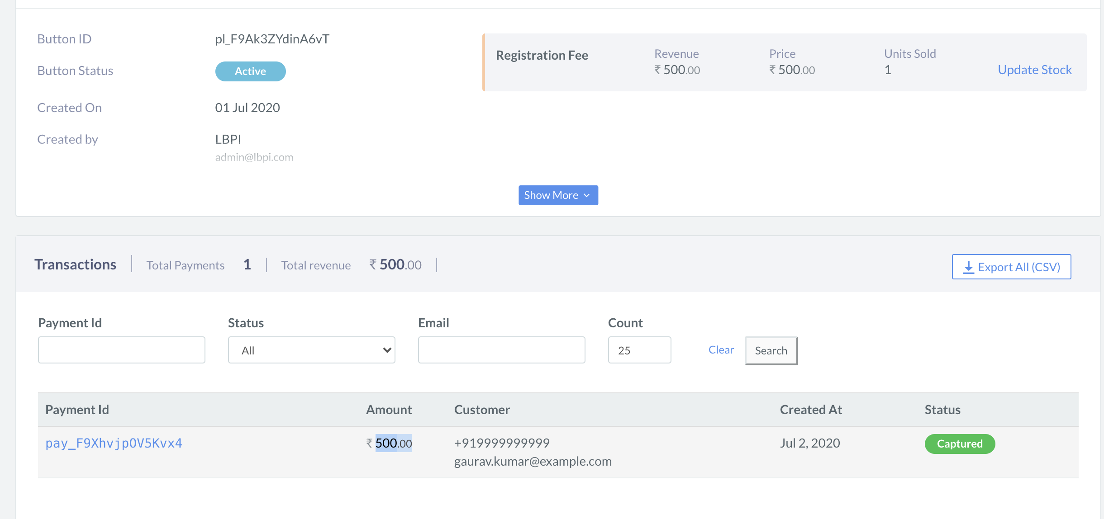1104x519 pixels.
Task: Clear the transaction filters
Action: click(721, 349)
